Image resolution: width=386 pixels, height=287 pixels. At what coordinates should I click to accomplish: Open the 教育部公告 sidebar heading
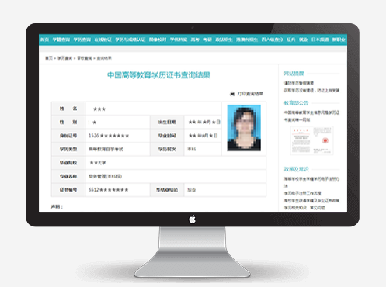[296, 103]
